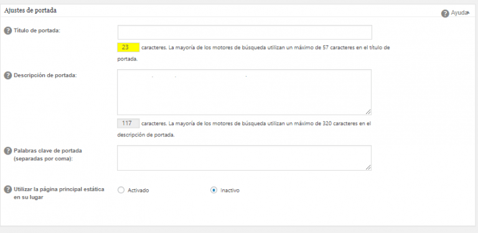Open the help icon for Descripción de portada
Image resolution: width=478 pixels, height=233 pixels.
pos(7,75)
